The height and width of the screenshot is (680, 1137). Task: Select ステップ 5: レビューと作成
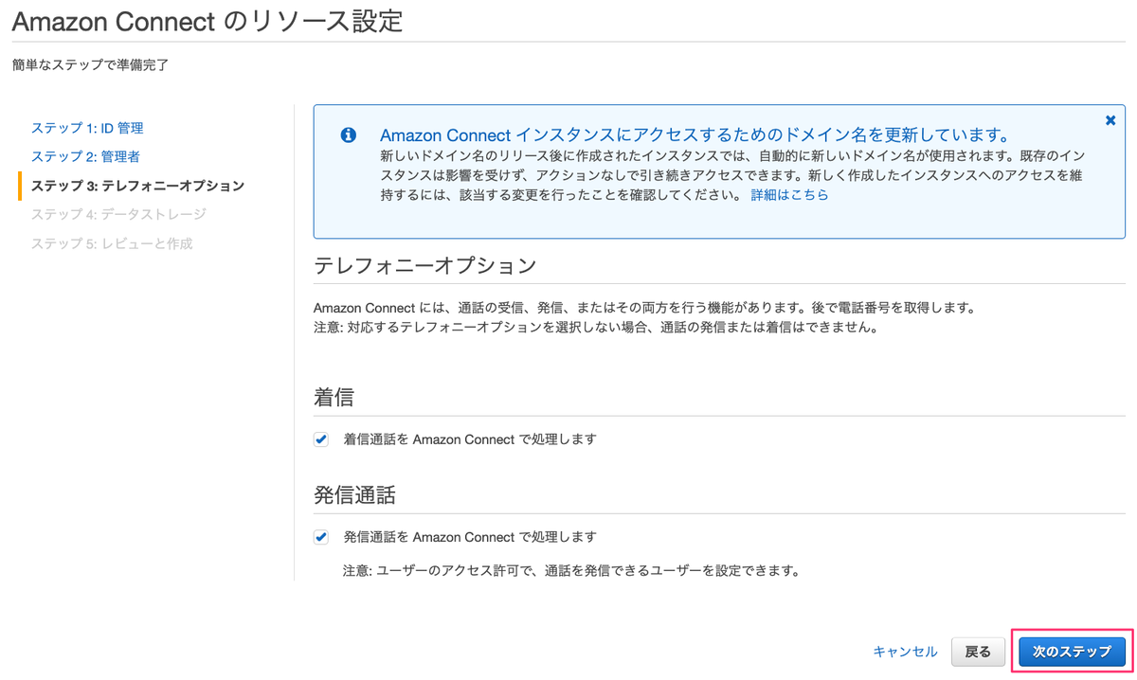coord(112,243)
